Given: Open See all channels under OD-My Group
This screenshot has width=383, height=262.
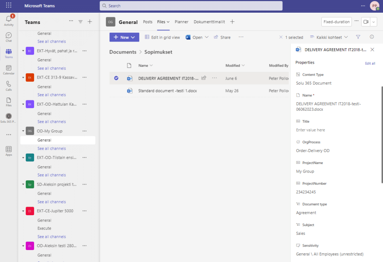Looking at the screenshot, I should (x=51, y=148).
